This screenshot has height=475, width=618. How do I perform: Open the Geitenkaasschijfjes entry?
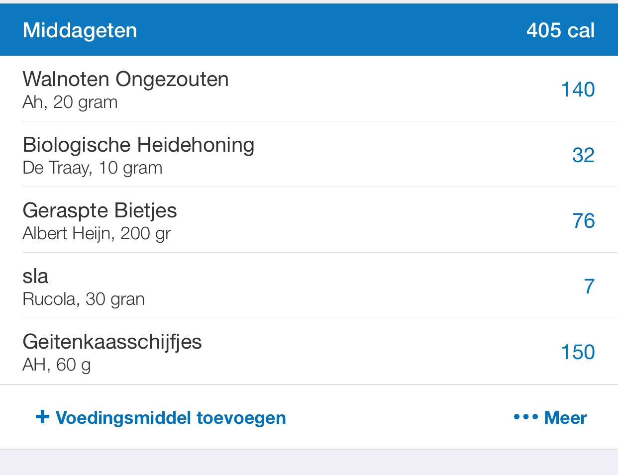112,342
